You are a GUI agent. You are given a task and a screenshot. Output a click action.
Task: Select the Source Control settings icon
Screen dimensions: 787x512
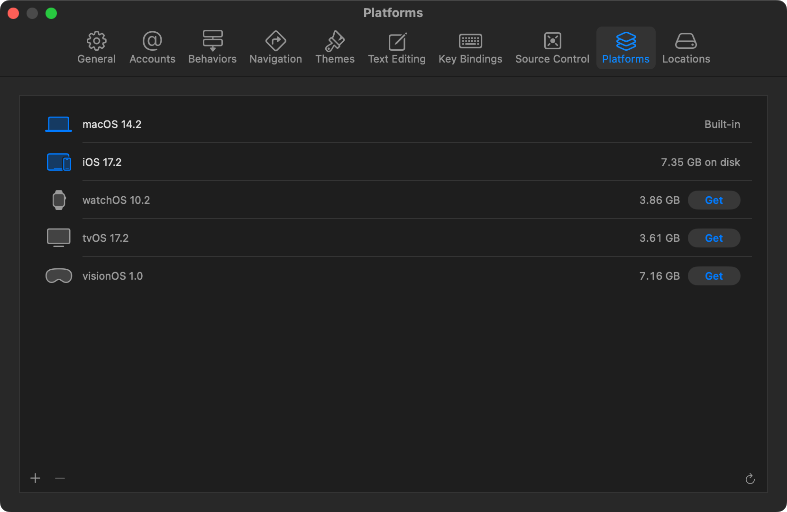552,46
